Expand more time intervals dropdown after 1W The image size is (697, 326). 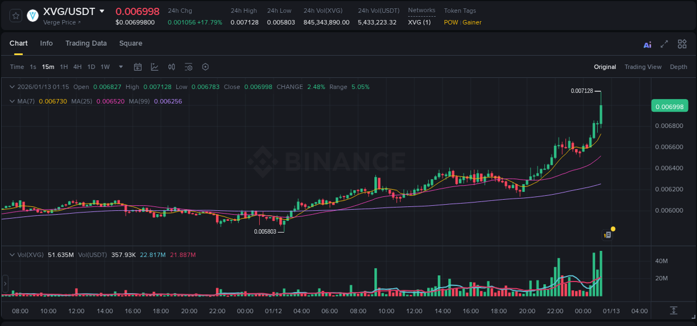[x=120, y=67]
